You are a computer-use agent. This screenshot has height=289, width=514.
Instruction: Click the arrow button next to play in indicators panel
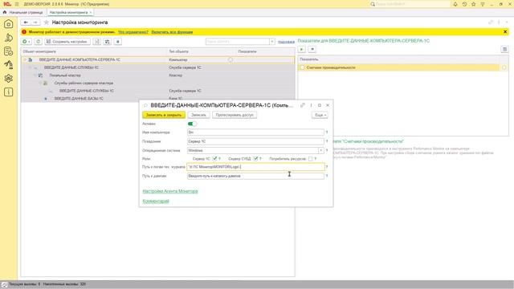(x=312, y=49)
